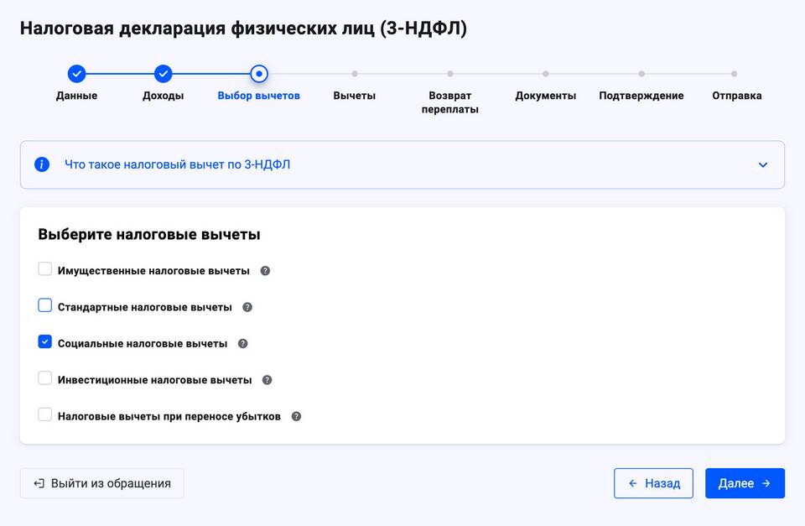Expand the info banner with chevron arrow
Image resolution: width=805 pixels, height=526 pixels.
[762, 165]
